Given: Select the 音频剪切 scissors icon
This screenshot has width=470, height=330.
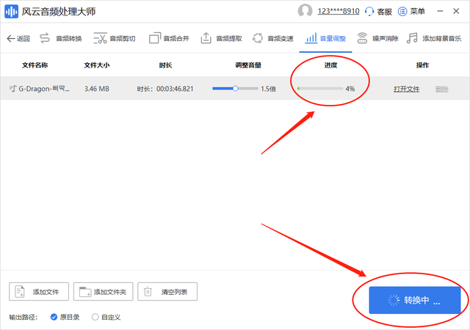Looking at the screenshot, I should pos(100,38).
